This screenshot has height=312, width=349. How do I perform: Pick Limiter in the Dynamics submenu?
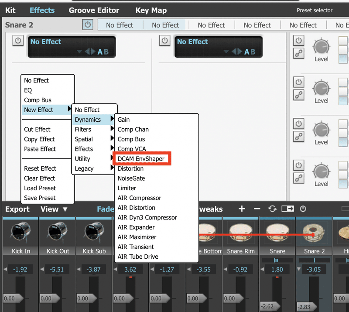pyautogui.click(x=127, y=188)
